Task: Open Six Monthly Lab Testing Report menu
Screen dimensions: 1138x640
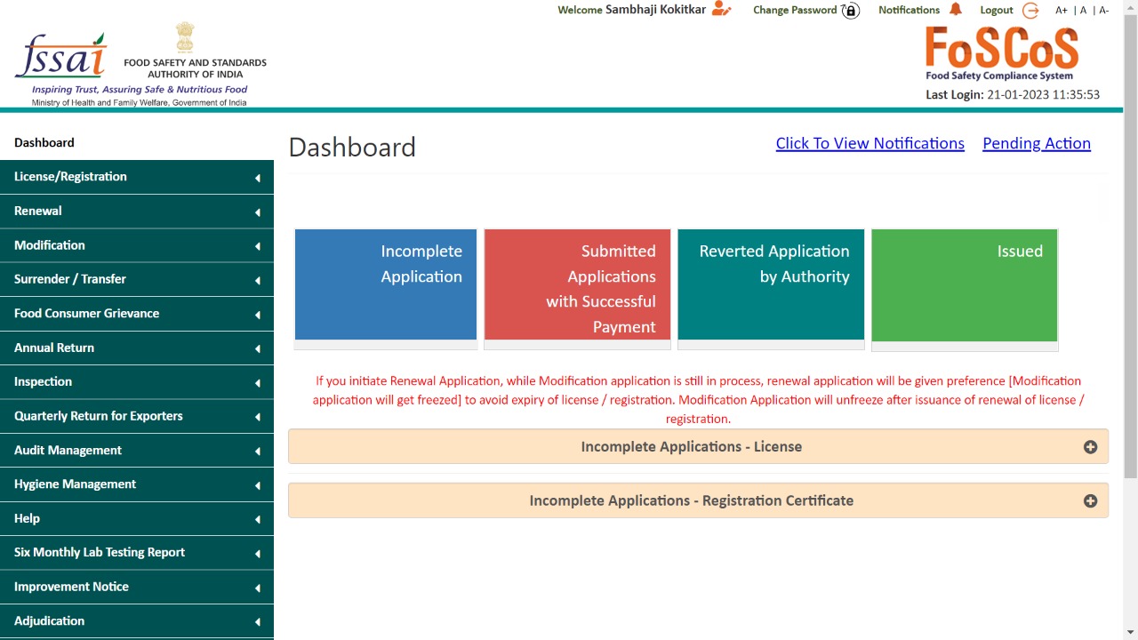Action: click(x=137, y=553)
